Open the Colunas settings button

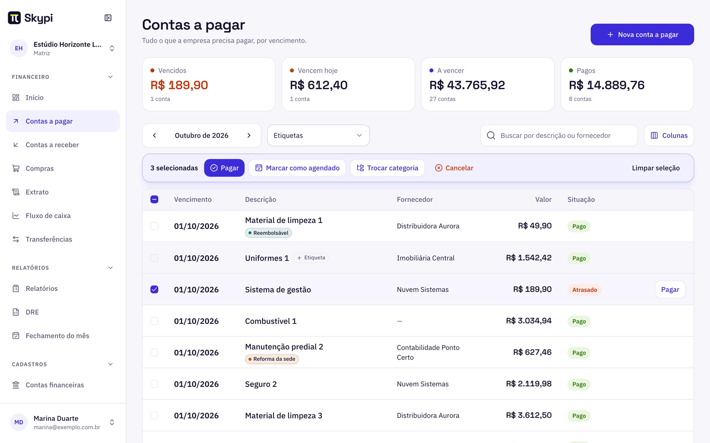(x=669, y=135)
